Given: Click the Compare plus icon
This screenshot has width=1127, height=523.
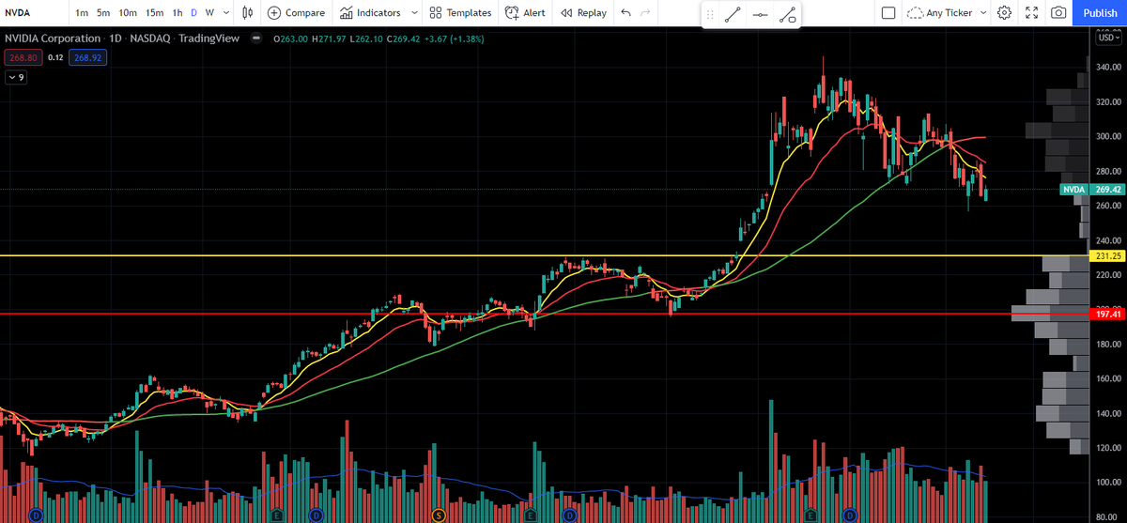Looking at the screenshot, I should pos(274,13).
